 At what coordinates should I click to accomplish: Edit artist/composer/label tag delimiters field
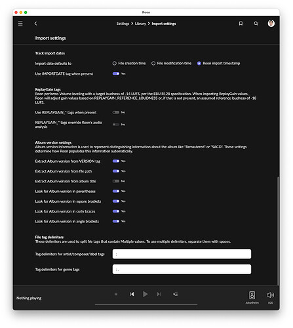[182, 254]
